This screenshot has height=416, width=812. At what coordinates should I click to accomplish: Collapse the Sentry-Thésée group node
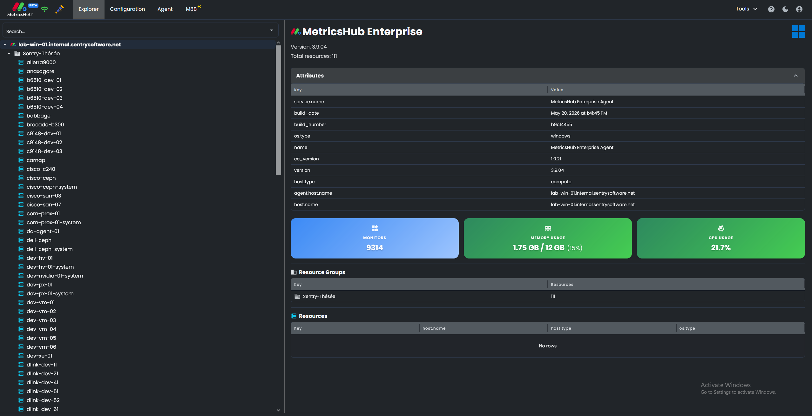point(9,53)
